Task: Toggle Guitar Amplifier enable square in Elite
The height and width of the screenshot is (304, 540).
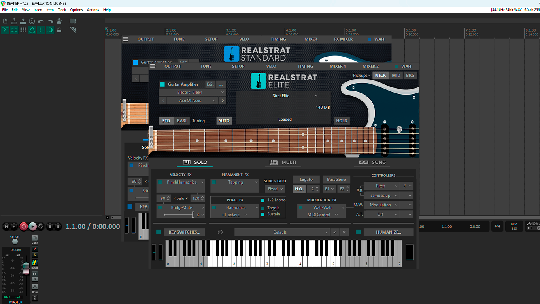Action: [x=162, y=84]
